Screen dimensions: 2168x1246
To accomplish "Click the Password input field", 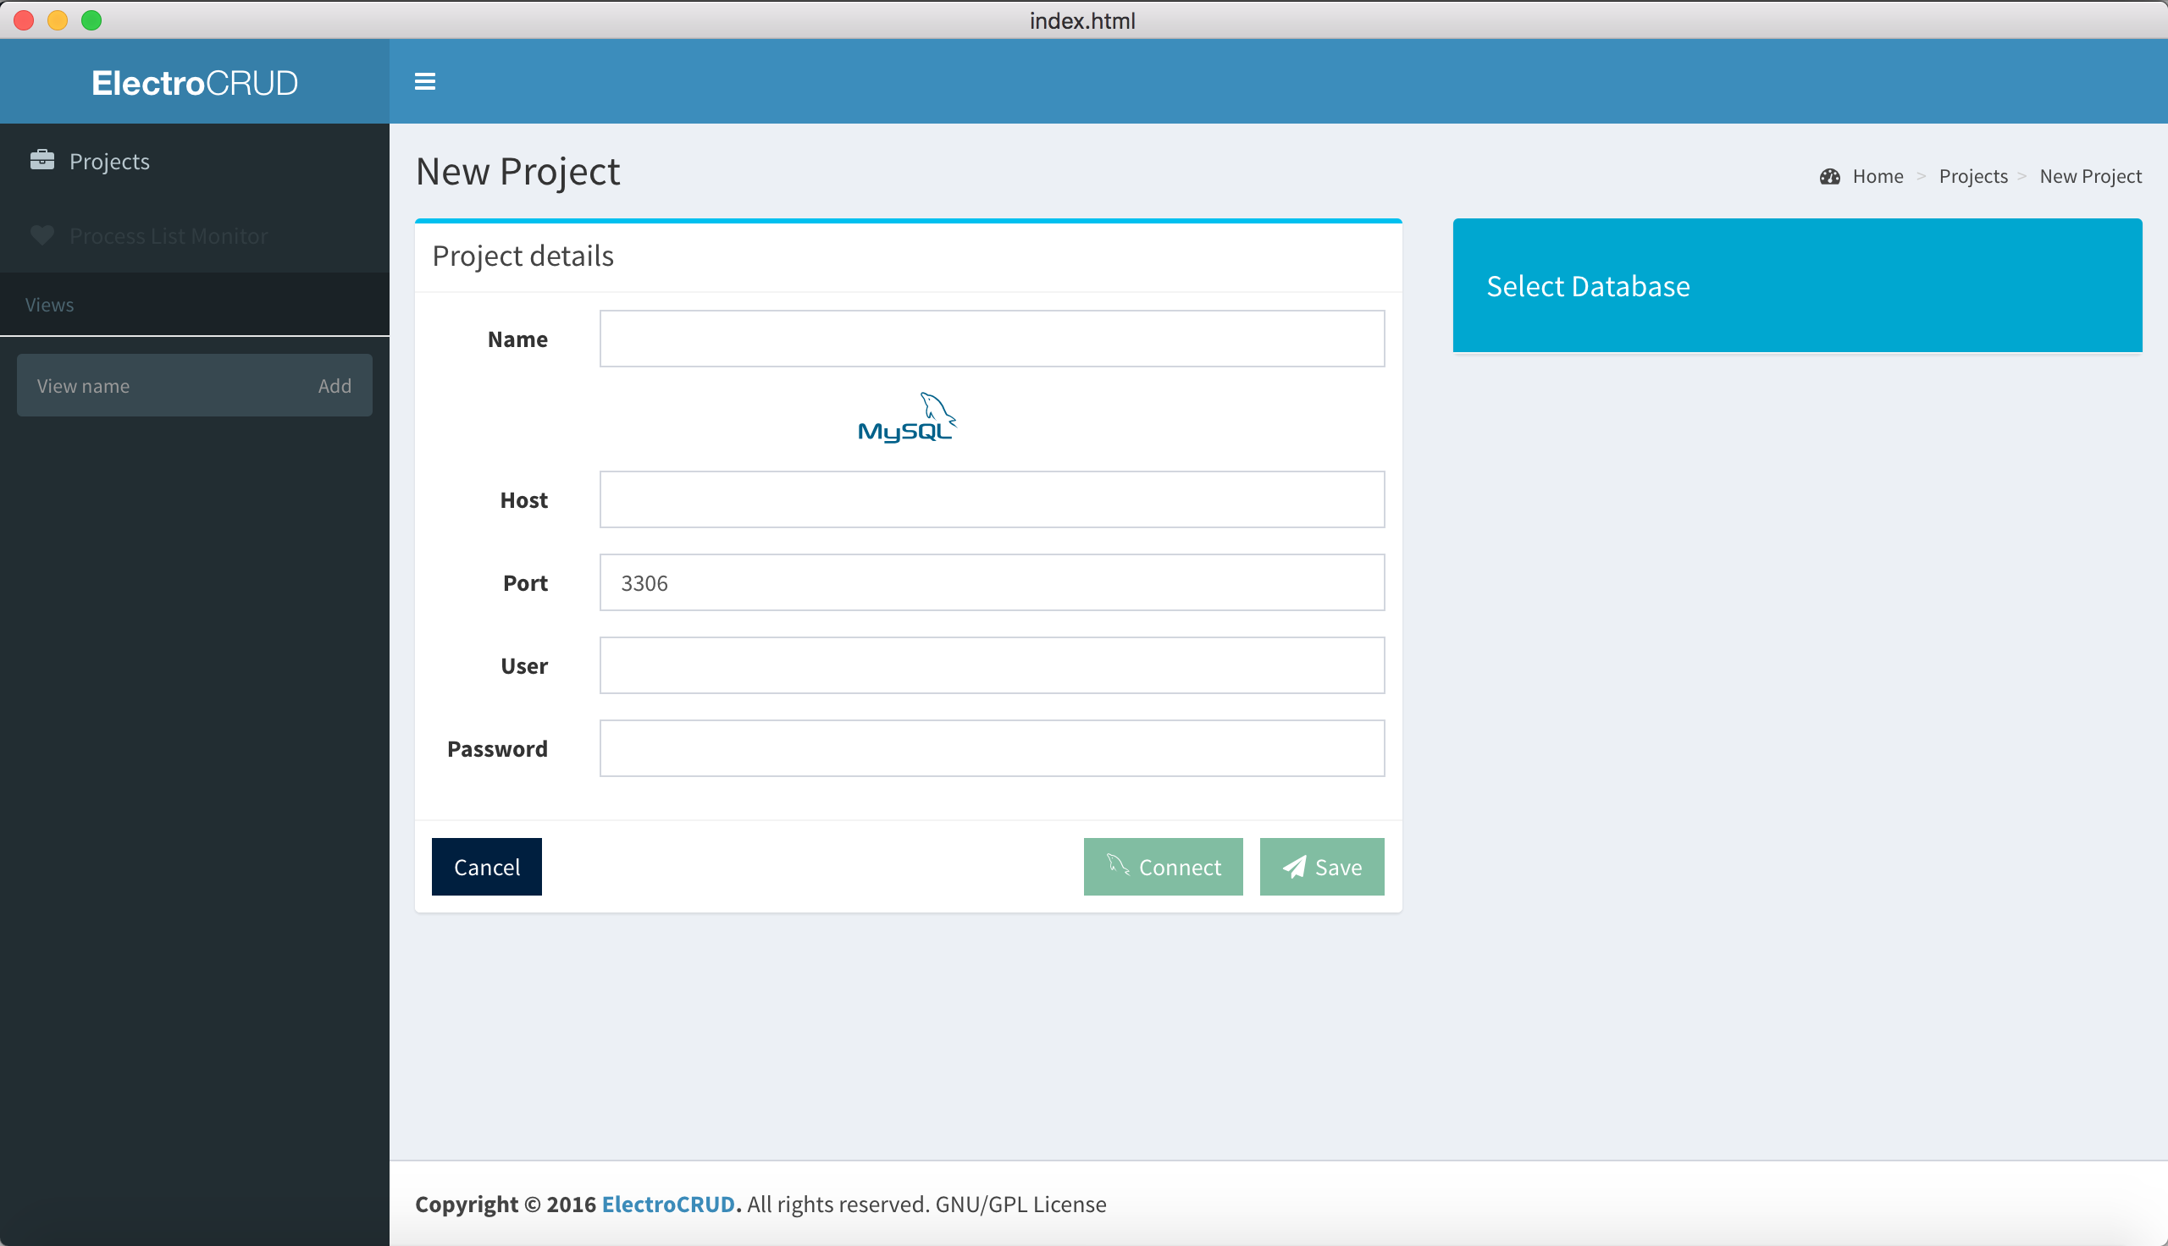I will [991, 749].
